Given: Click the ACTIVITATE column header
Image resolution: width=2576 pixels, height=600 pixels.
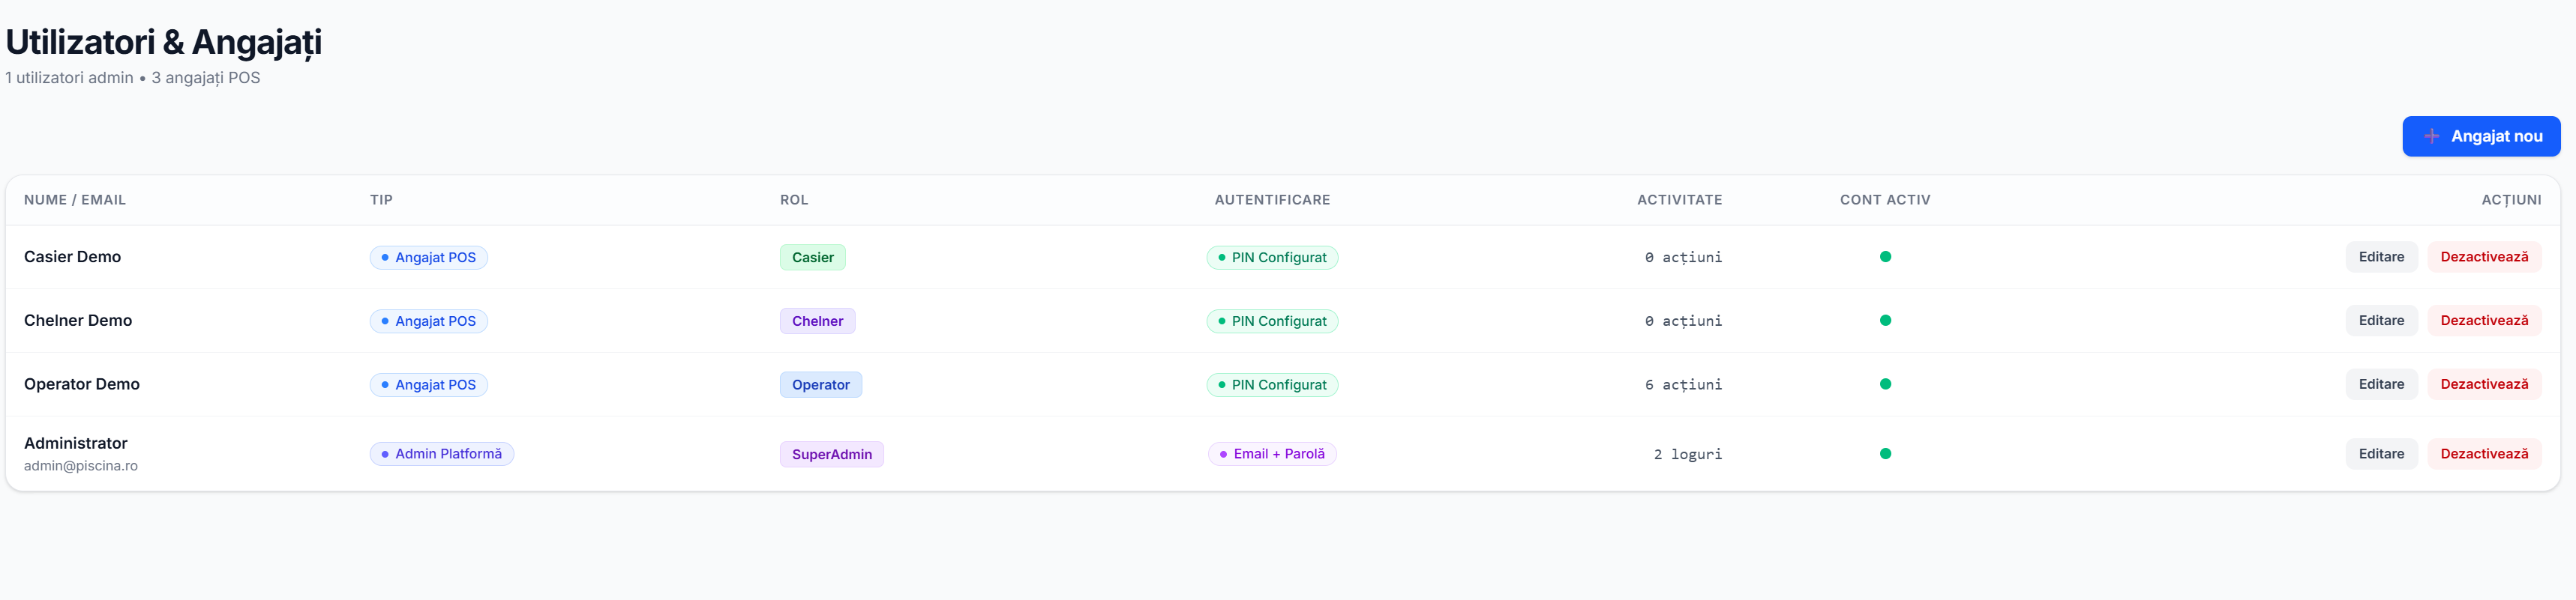Looking at the screenshot, I should click(x=1679, y=200).
